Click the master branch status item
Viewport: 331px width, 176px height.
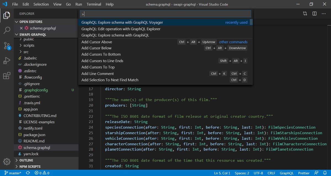tap(13, 173)
